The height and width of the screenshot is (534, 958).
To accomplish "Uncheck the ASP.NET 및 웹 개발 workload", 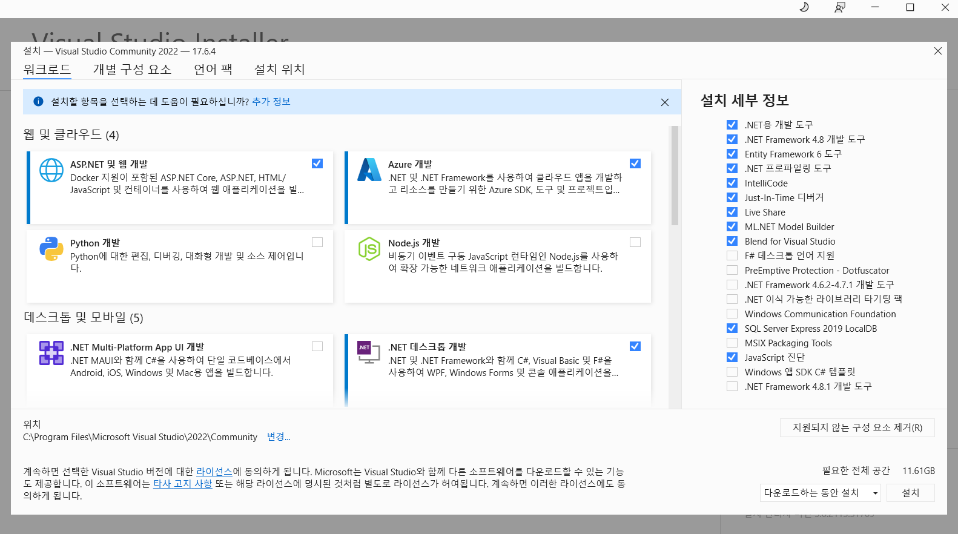I will [317, 163].
